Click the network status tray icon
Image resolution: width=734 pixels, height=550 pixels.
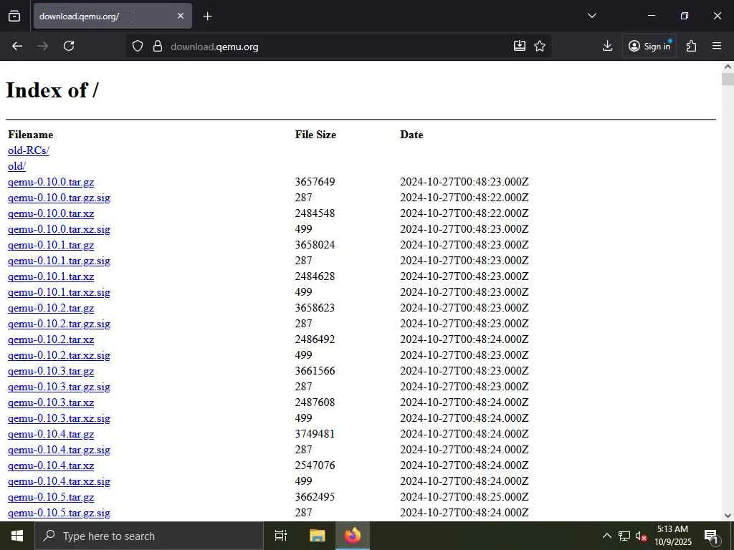pos(624,536)
